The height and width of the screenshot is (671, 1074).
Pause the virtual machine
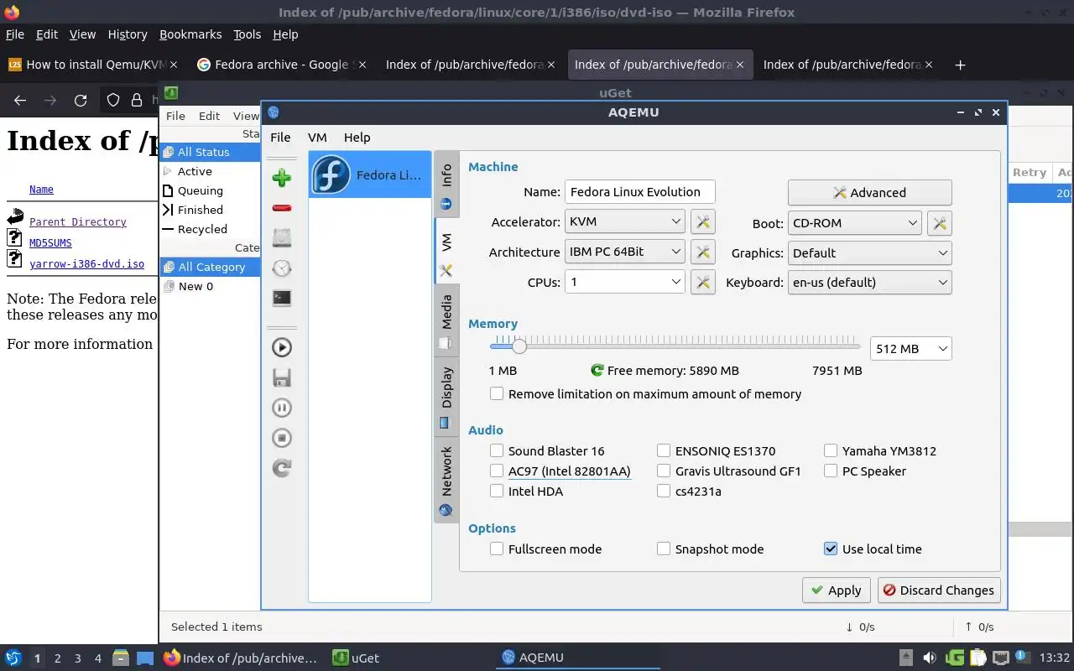coord(282,408)
